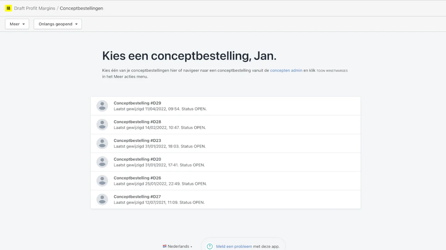446x250 pixels.
Task: Open Conceptbestelling #D27 row
Action: (225, 200)
